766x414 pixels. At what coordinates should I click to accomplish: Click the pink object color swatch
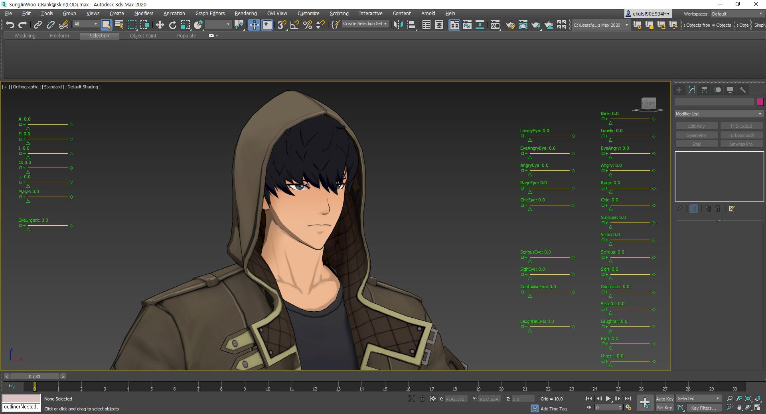point(760,102)
